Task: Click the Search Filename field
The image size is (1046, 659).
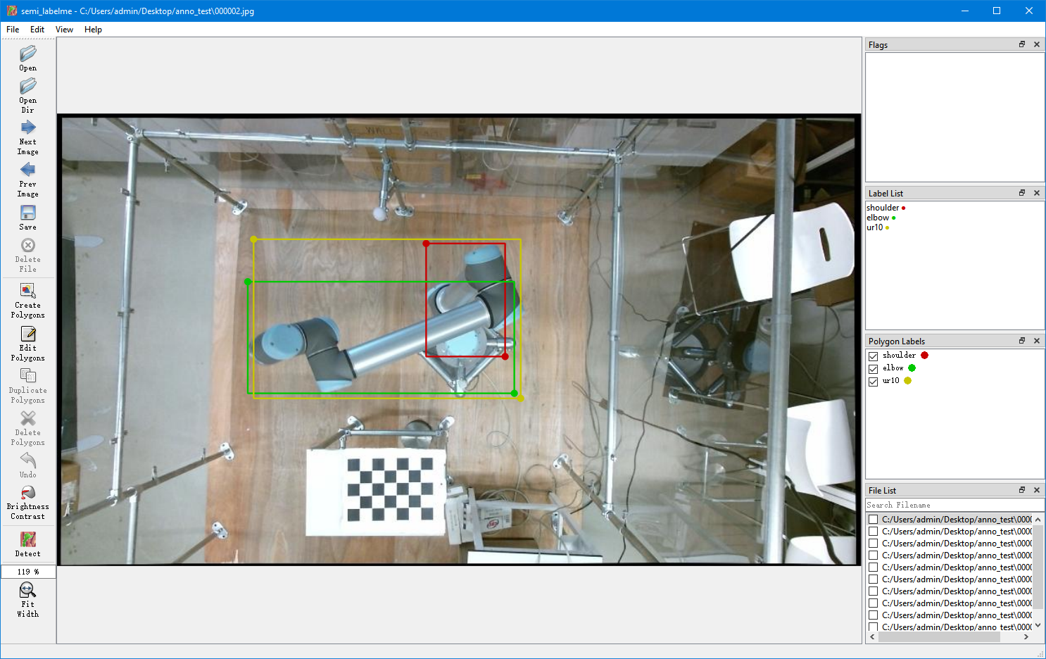Action: tap(954, 505)
